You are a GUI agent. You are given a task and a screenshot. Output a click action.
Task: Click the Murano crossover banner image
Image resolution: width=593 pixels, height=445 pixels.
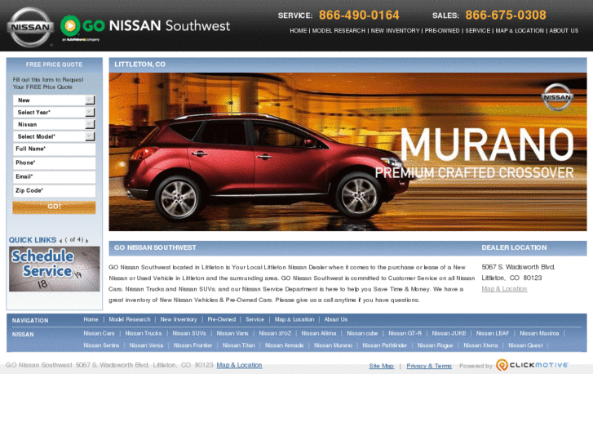(x=348, y=152)
